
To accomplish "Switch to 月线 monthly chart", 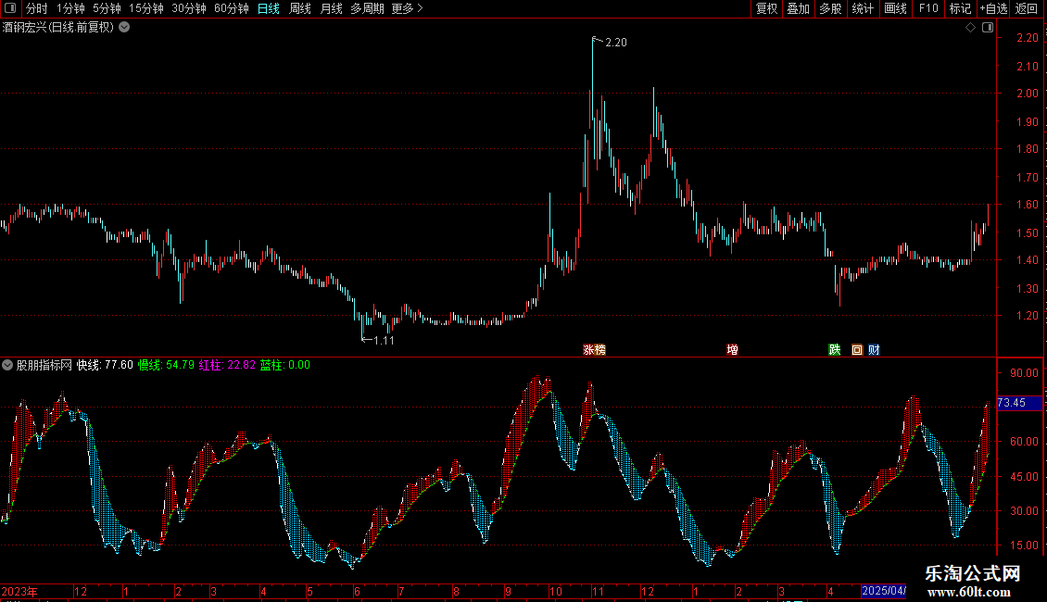I will click(331, 8).
